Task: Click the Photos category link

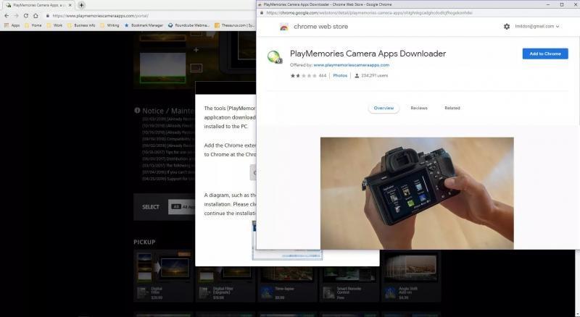Action: coord(340,75)
